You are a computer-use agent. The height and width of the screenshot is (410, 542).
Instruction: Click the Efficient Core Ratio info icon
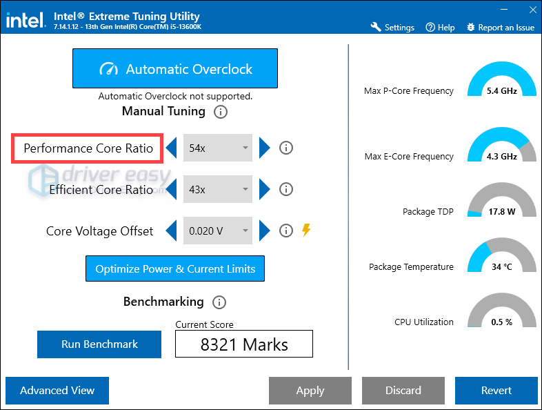pyautogui.click(x=286, y=189)
